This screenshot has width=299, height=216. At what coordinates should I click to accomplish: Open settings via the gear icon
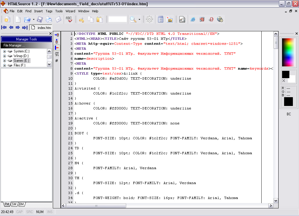[149, 20]
